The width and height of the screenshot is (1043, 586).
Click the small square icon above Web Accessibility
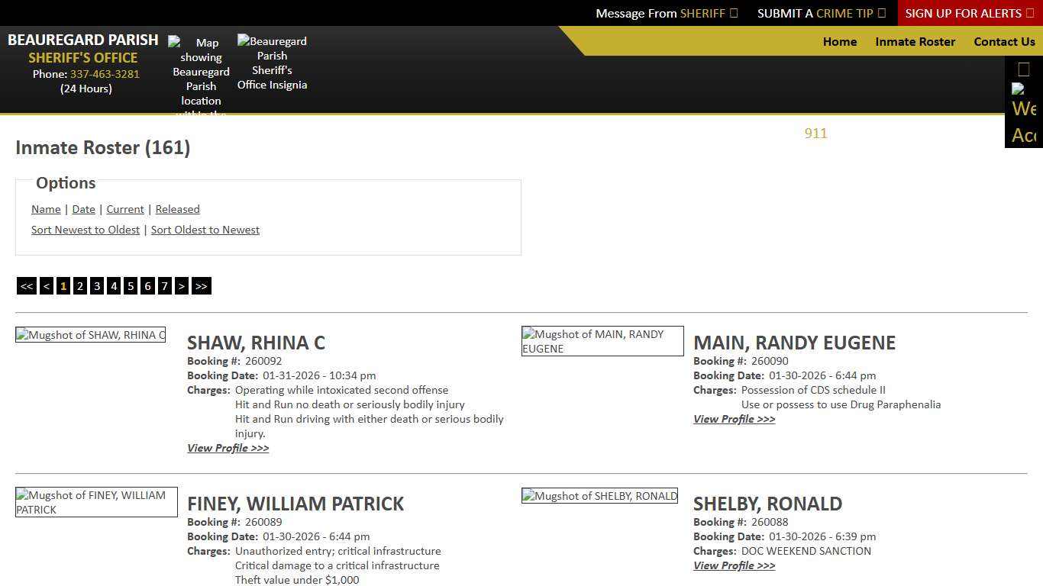(x=1023, y=69)
